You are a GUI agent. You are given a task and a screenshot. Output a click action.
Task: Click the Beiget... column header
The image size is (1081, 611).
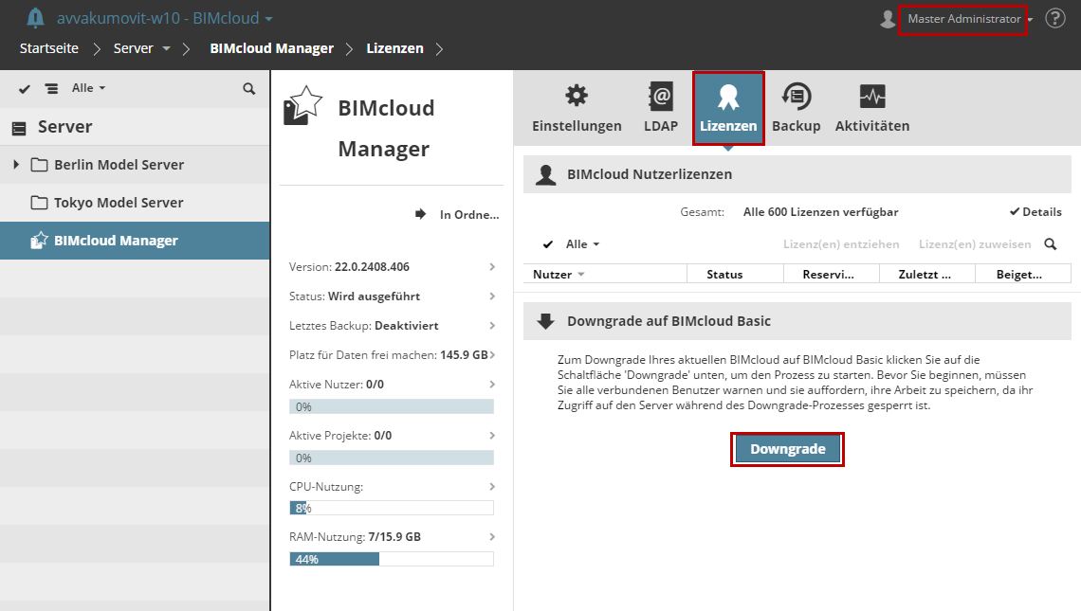[1023, 274]
